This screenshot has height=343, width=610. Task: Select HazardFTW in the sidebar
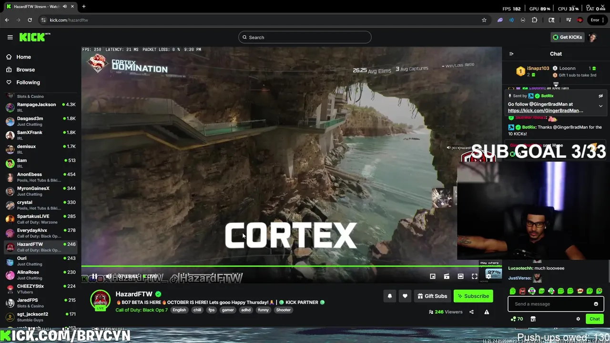click(x=41, y=247)
